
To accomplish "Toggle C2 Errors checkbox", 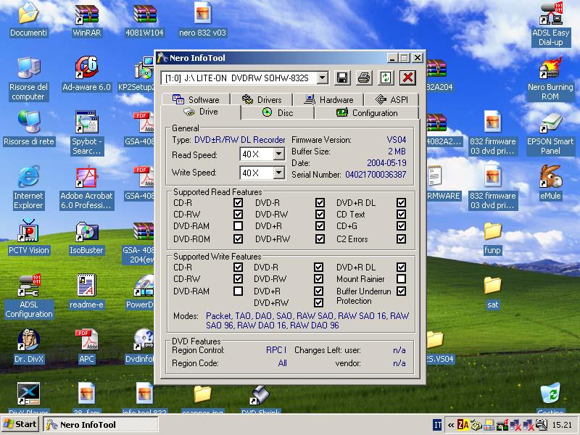I will tap(402, 239).
